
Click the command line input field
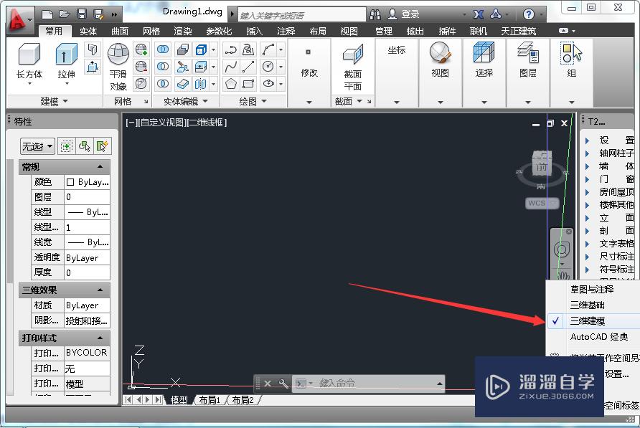pos(366,383)
